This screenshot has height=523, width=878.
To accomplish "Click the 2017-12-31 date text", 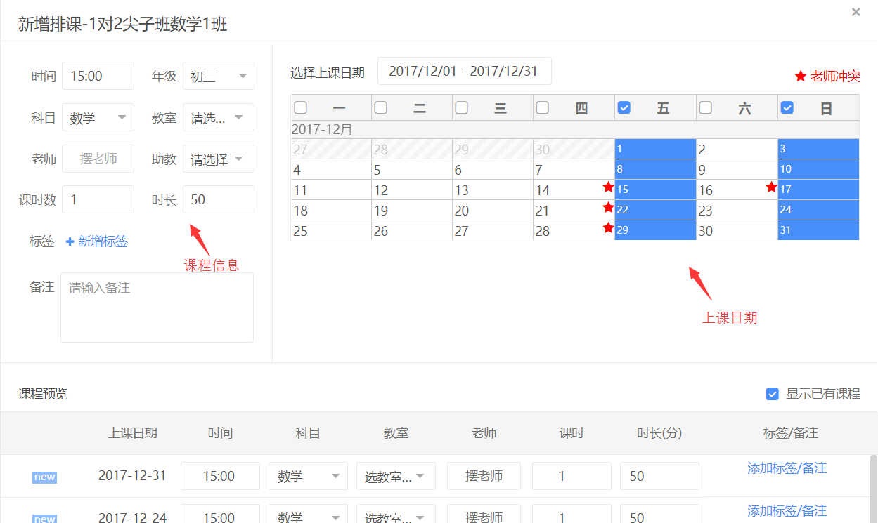I will pos(132,475).
